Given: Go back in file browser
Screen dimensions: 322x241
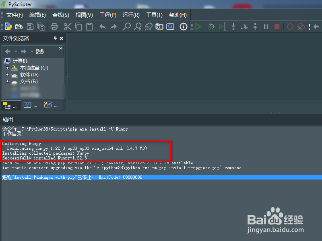Looking at the screenshot, I should coord(8,51).
